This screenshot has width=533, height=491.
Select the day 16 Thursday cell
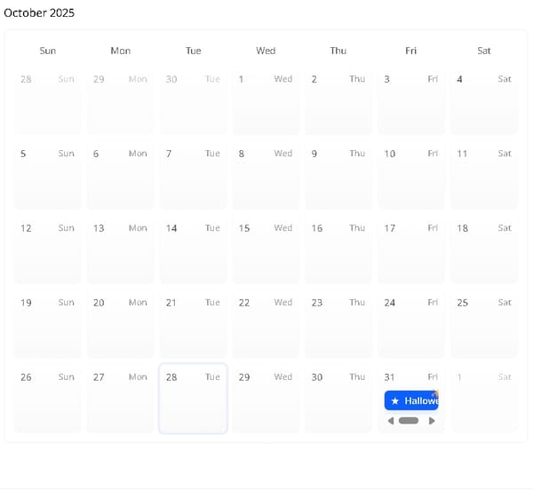(338, 249)
